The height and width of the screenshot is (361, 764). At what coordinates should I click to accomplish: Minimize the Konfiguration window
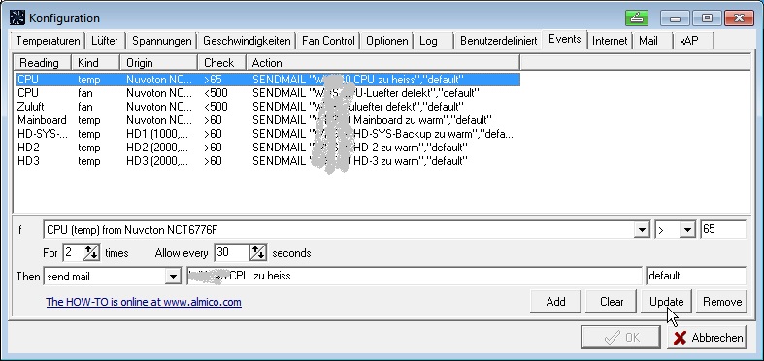[675, 18]
